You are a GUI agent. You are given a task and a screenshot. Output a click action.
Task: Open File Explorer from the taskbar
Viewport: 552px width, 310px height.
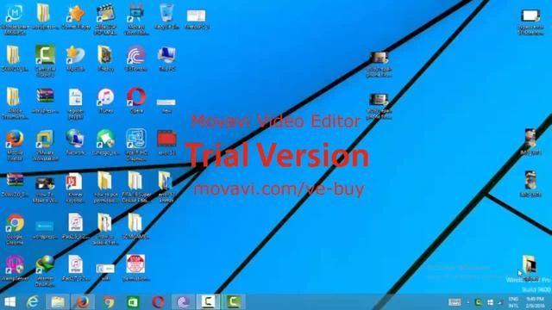(x=58, y=302)
